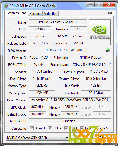
Task: Click the Transistors value 2540M
Action: tap(78, 43)
